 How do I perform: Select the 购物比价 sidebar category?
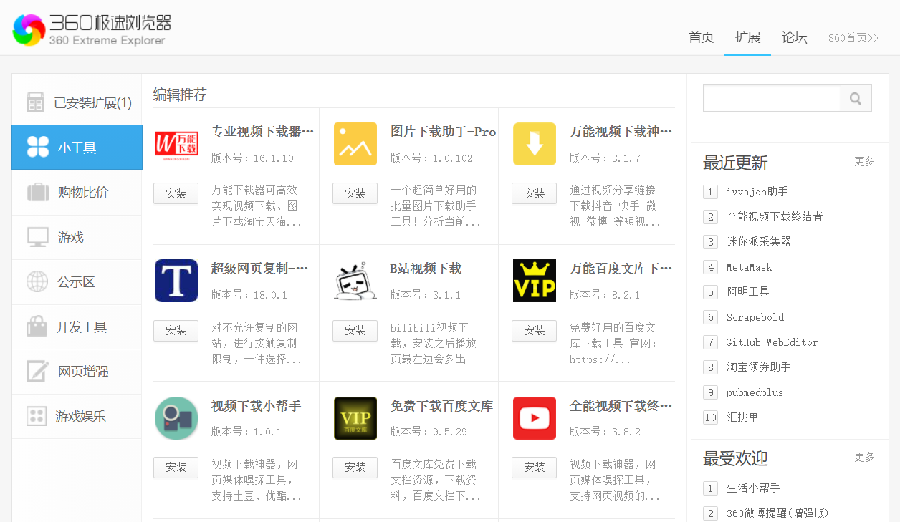click(77, 193)
